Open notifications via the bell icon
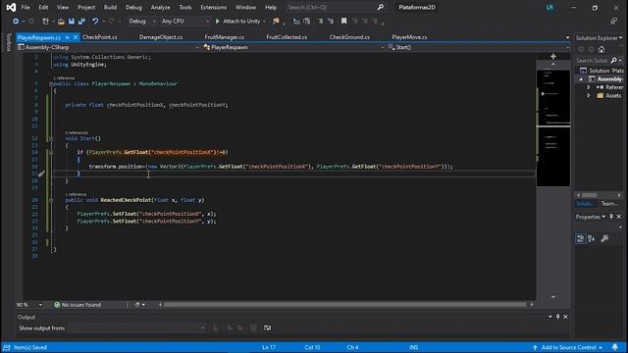The image size is (628, 353). pyautogui.click(x=615, y=347)
